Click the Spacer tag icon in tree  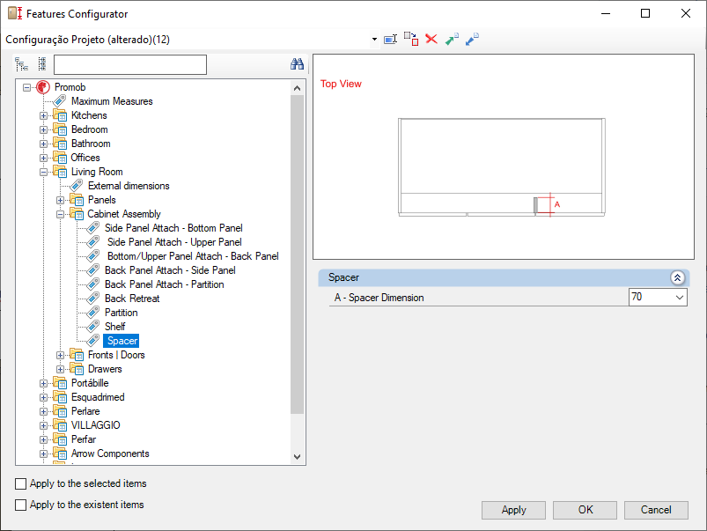coord(93,341)
